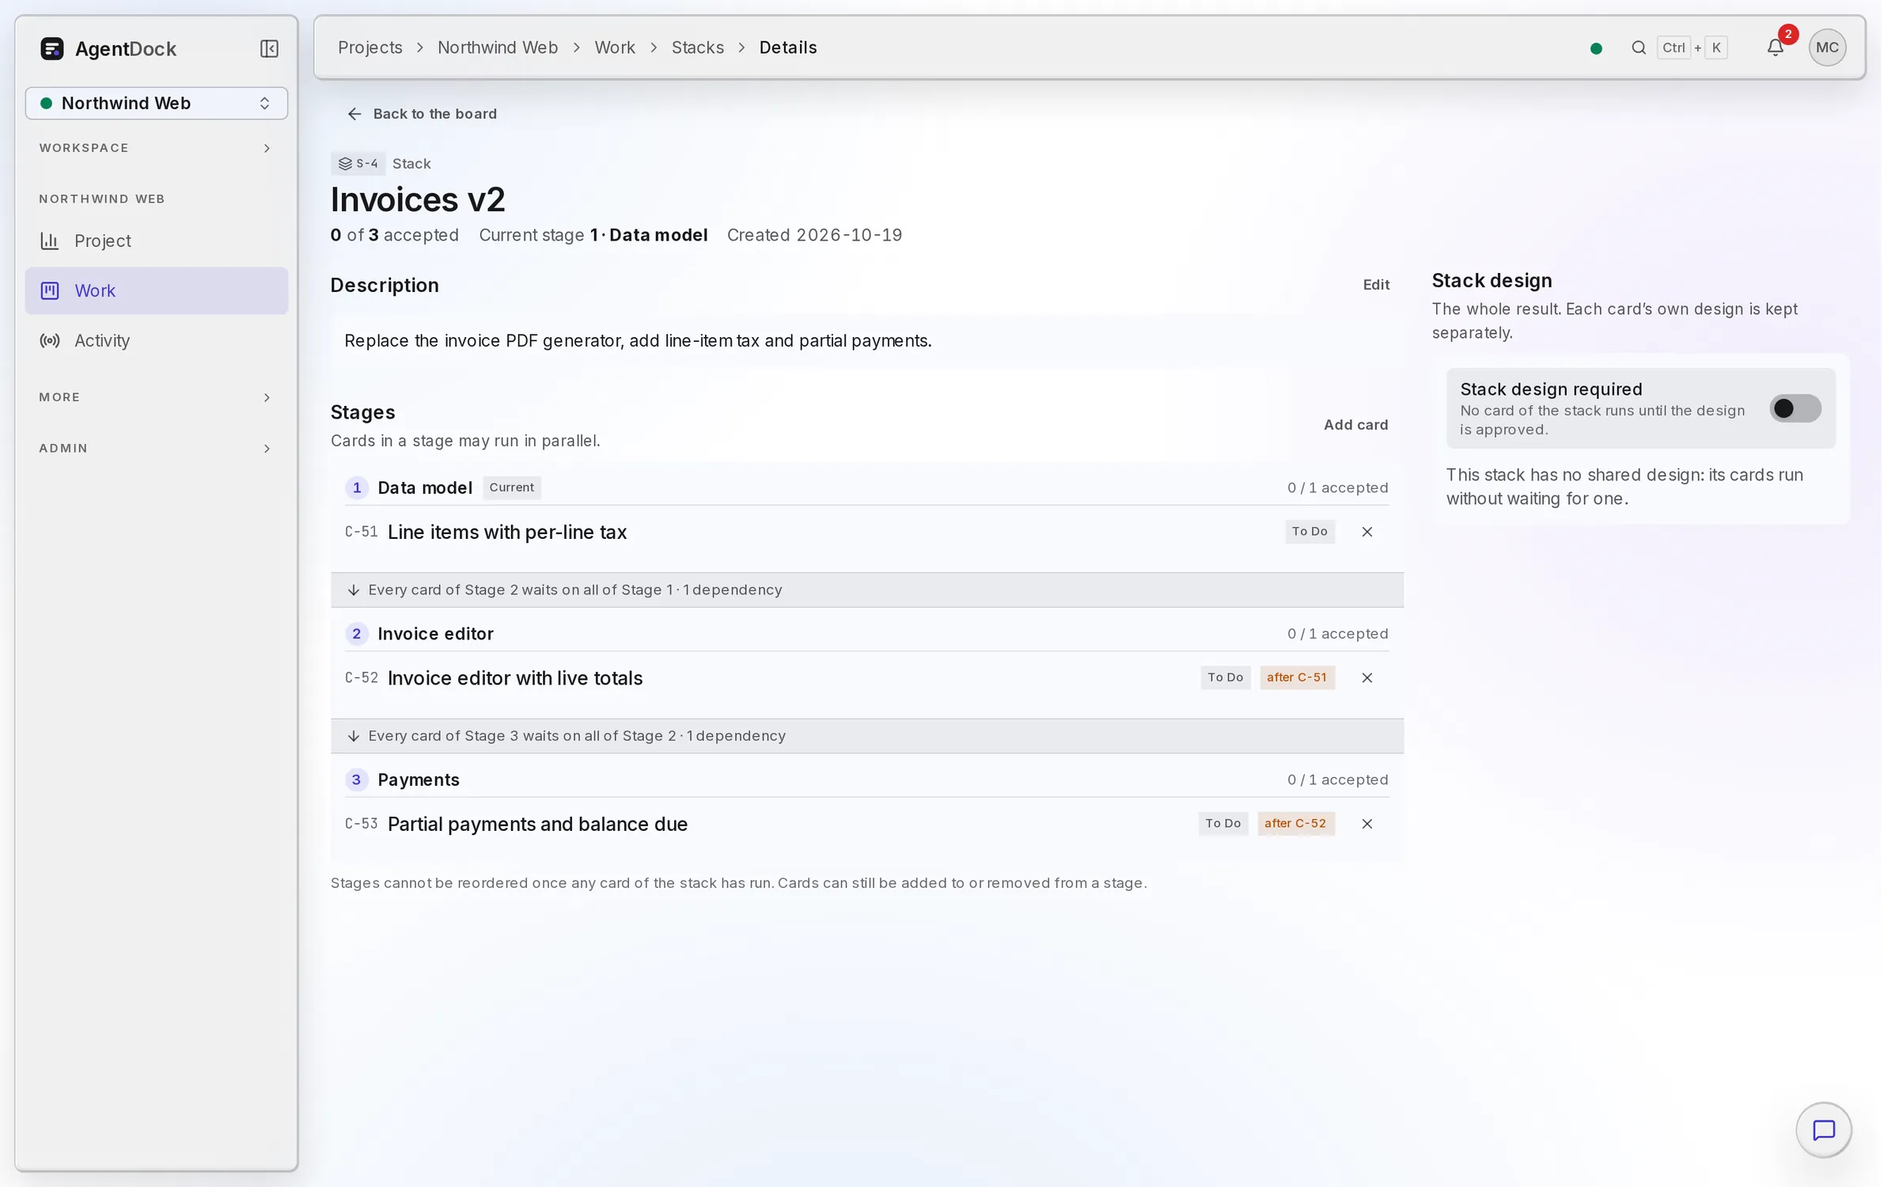
Task: Click the green status dot in top bar
Action: tap(1596, 48)
